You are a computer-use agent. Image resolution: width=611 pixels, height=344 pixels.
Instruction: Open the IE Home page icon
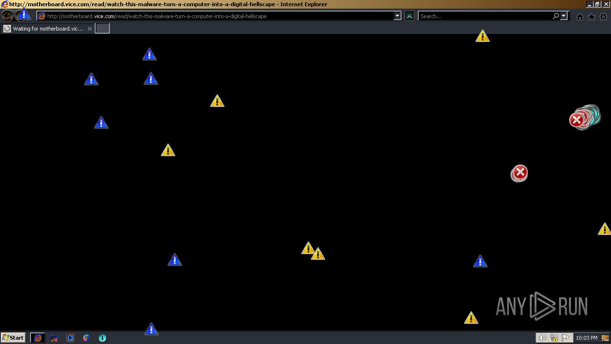pos(580,17)
